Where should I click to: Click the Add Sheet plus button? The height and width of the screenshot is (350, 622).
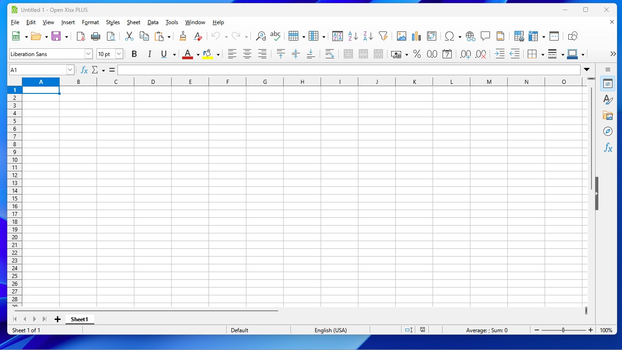point(57,319)
